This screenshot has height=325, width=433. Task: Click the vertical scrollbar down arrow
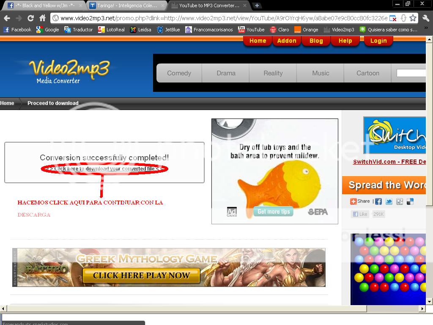tap(429, 301)
